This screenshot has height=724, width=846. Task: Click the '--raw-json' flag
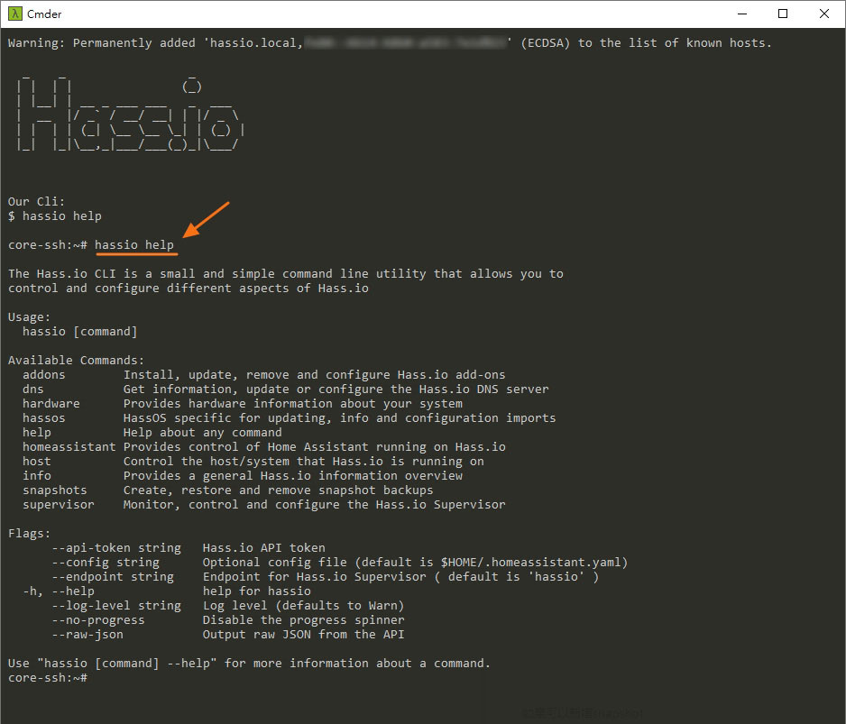87,635
